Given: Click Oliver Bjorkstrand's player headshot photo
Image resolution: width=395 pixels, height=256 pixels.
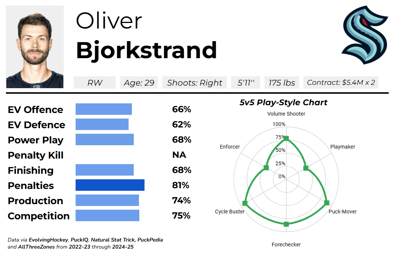Looking at the screenshot, I should [35, 47].
